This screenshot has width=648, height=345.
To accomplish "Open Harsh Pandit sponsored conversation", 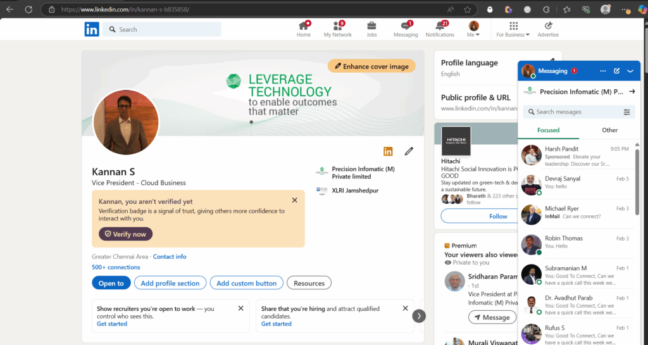I will 576,155.
